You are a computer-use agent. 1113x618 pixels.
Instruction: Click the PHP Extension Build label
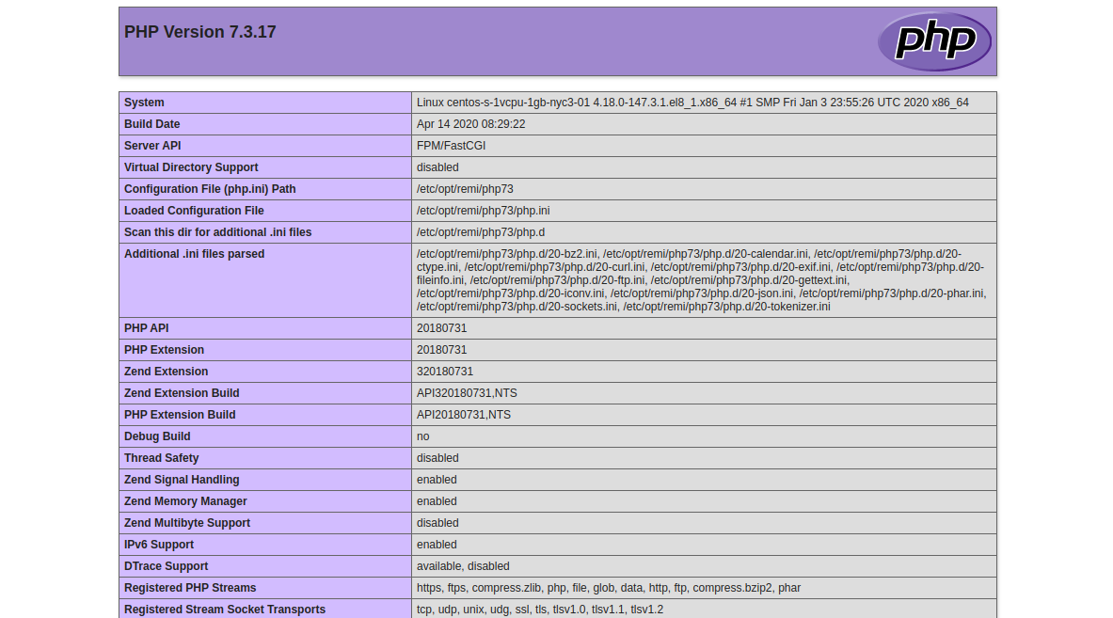pyautogui.click(x=180, y=415)
